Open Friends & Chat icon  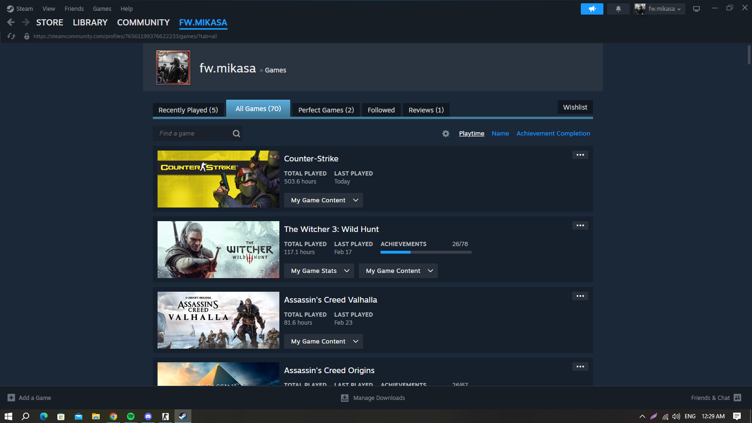pos(737,398)
